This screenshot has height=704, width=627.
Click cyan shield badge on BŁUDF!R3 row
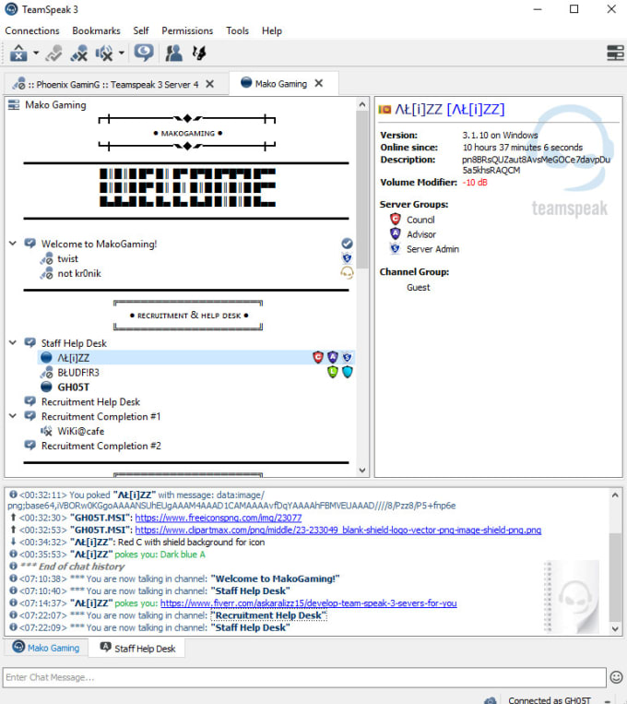[x=348, y=372]
